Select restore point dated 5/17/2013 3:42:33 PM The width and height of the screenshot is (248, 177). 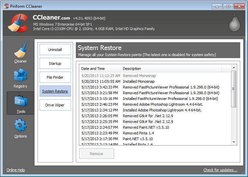155,87
